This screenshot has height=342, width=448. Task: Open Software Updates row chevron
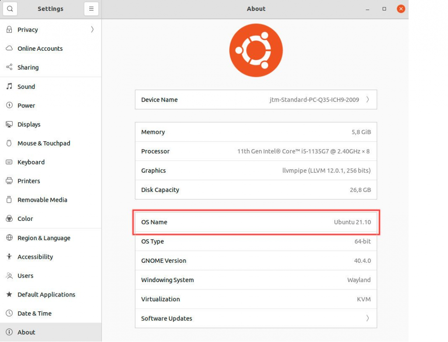(x=367, y=318)
